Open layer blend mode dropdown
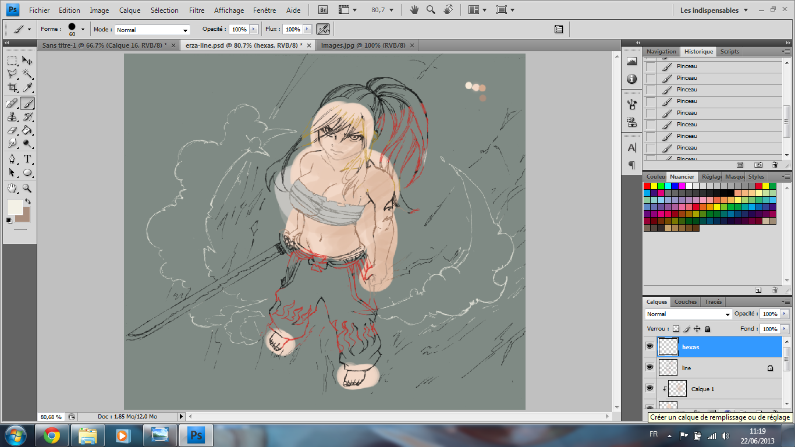 click(x=688, y=314)
